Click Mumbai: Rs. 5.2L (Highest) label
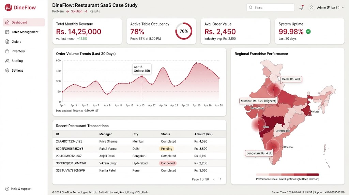Image resolution: width=349 pixels, height=195 pixels. tap(258, 101)
